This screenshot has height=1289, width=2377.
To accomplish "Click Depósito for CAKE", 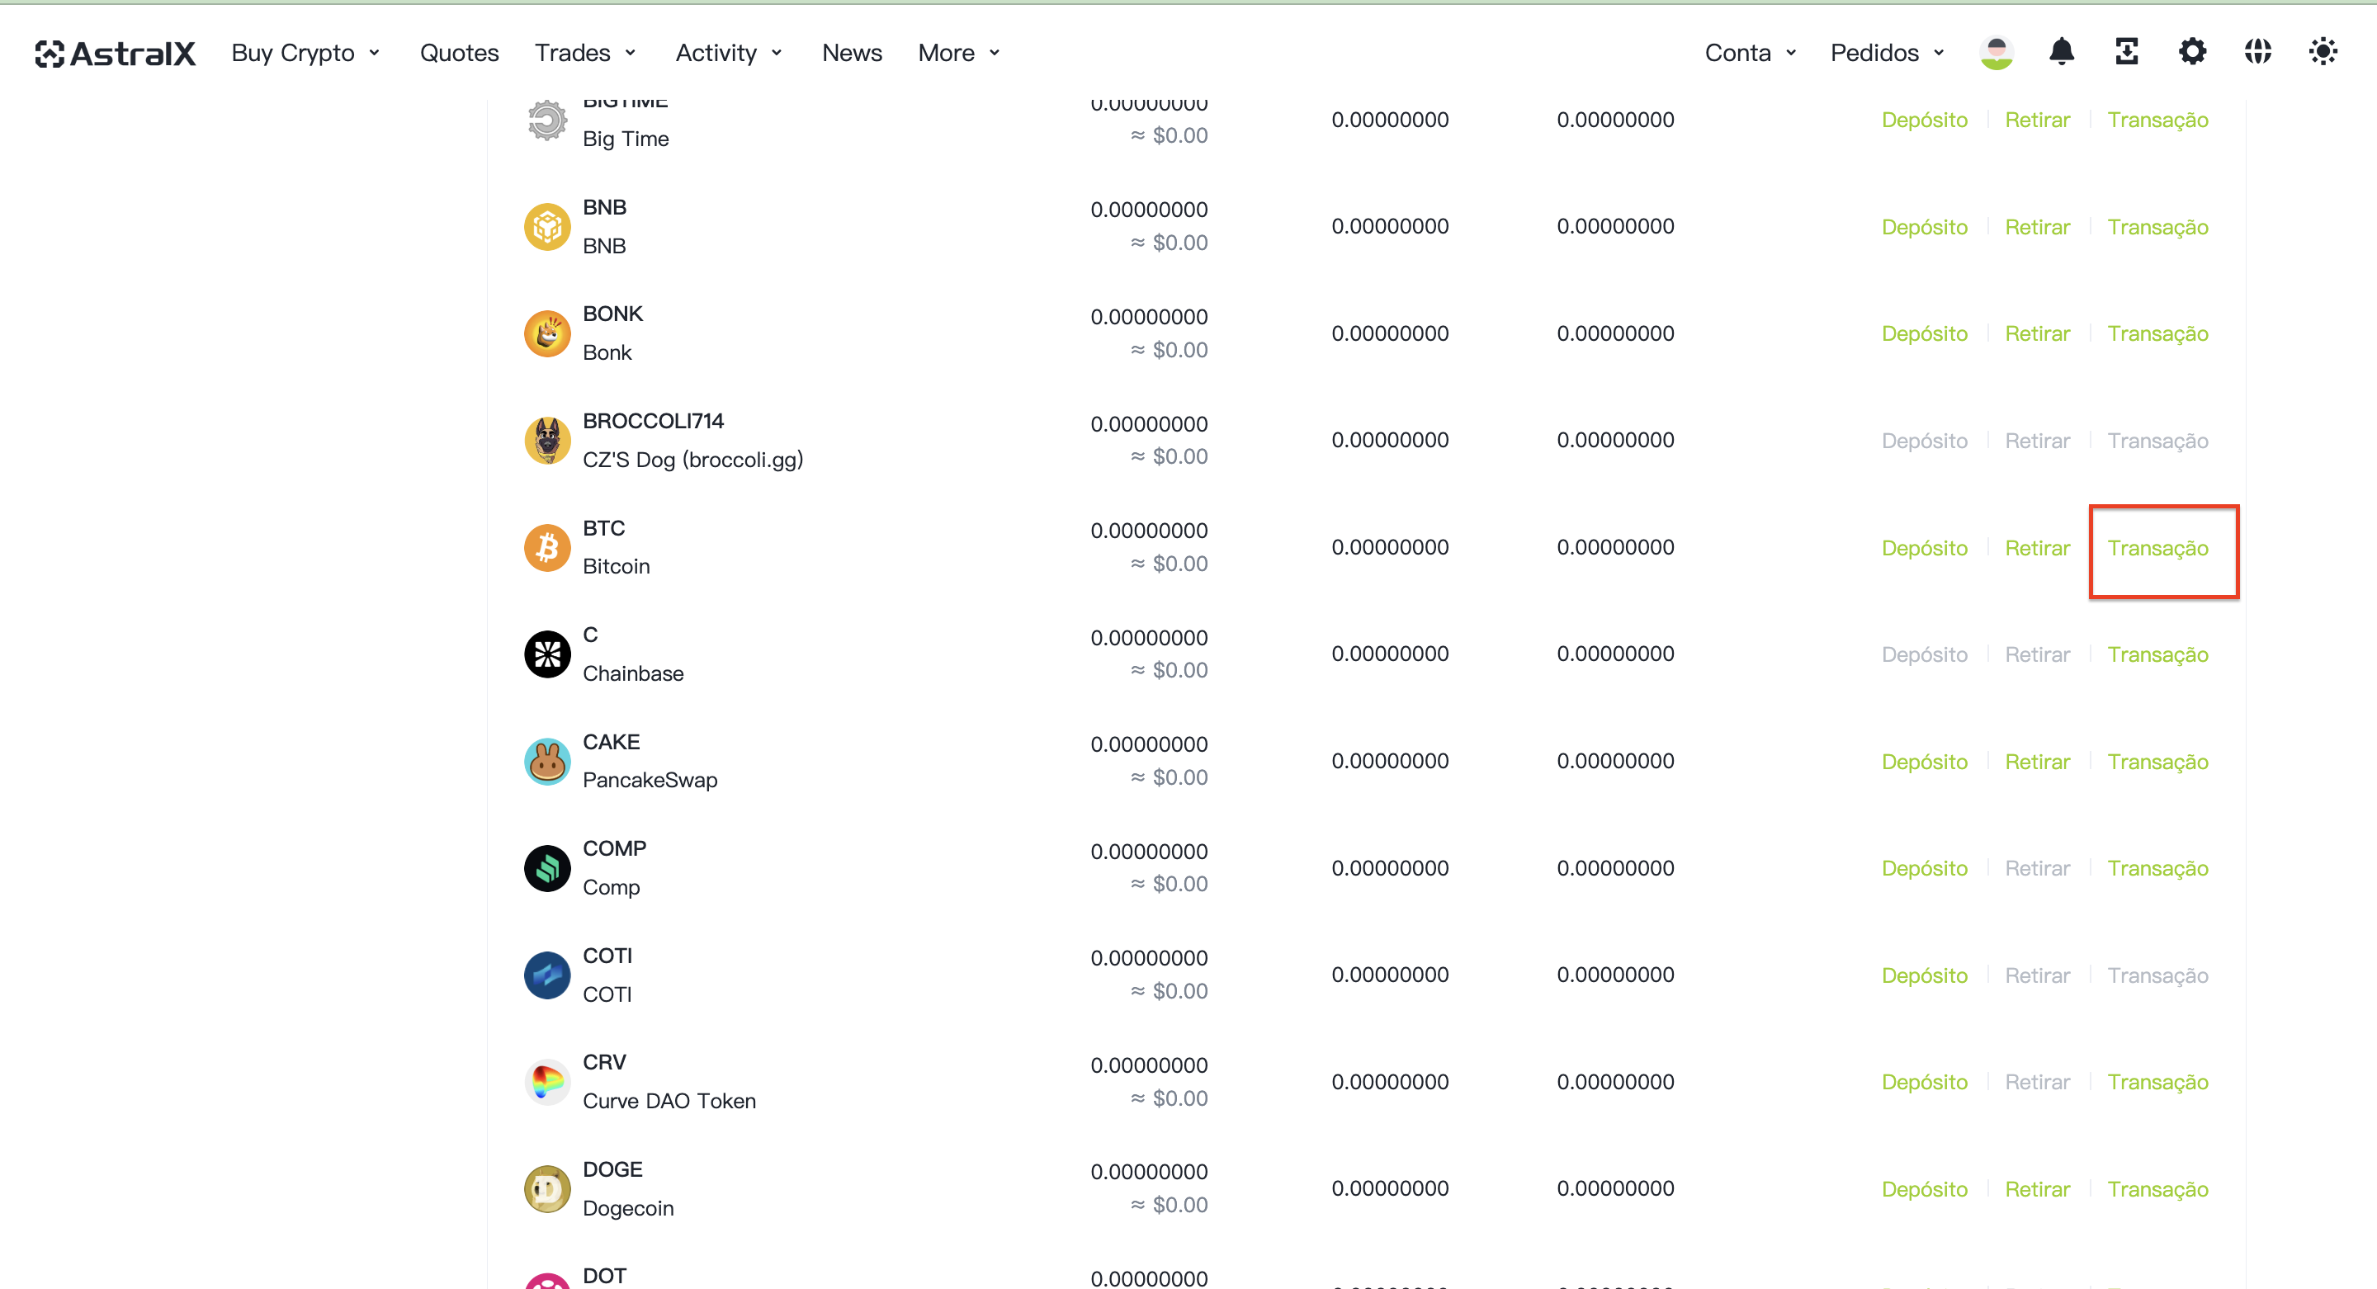I will 1924,761.
